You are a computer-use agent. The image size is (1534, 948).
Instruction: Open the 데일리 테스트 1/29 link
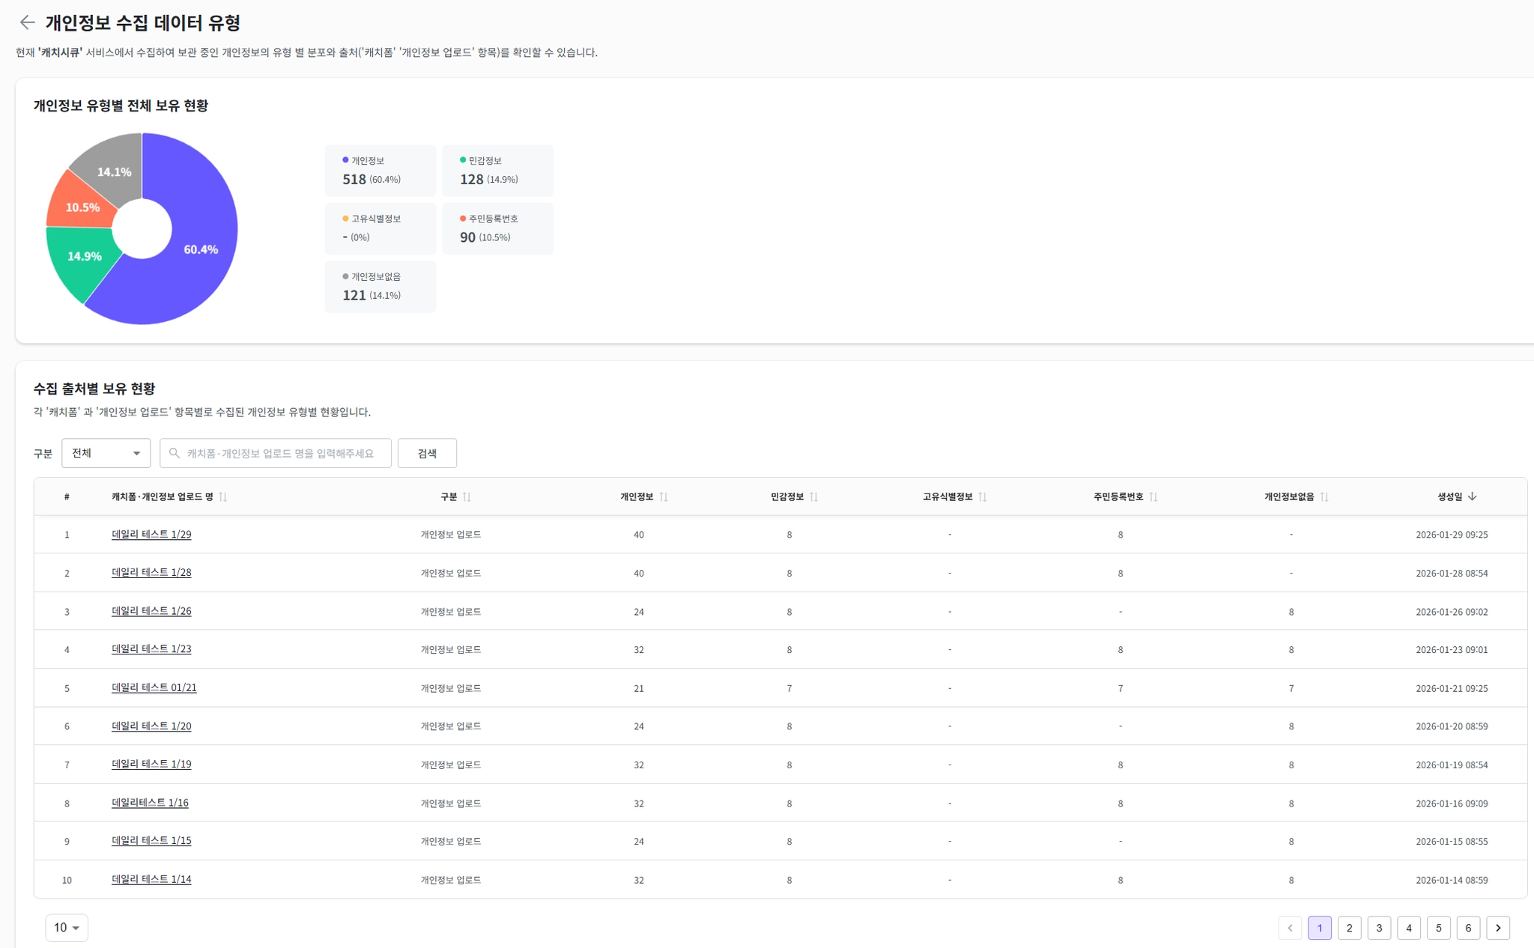151,535
